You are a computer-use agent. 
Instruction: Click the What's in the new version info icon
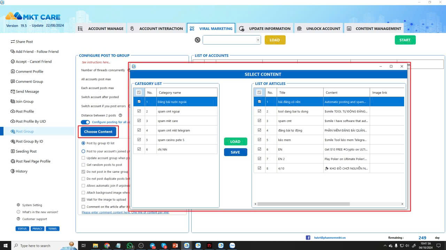(18, 212)
